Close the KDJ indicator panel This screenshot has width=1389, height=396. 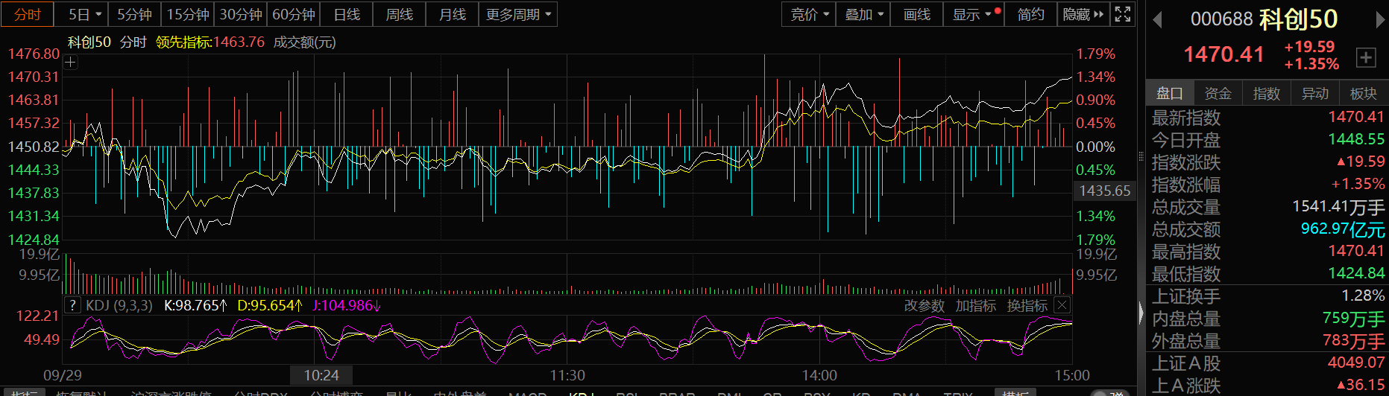(1062, 305)
